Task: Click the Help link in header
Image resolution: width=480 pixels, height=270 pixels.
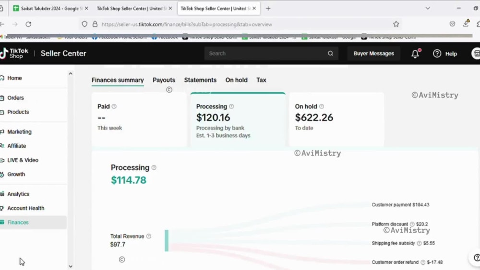Action: [451, 54]
